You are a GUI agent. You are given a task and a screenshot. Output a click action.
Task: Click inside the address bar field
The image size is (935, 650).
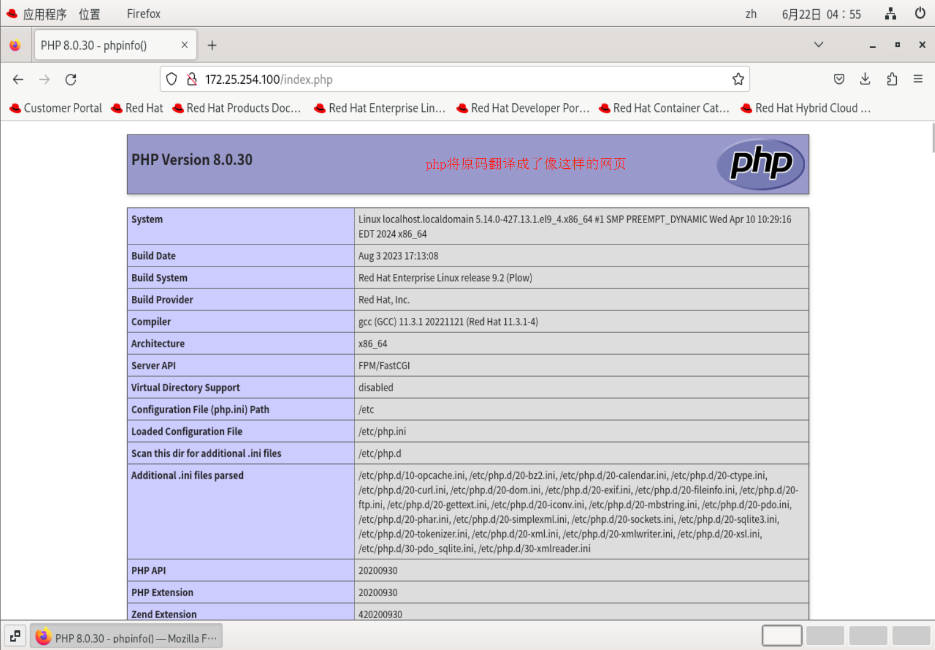(x=405, y=79)
